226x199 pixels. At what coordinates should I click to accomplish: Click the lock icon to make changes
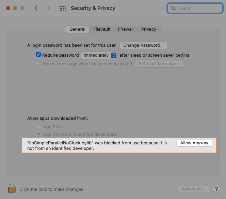point(12,188)
